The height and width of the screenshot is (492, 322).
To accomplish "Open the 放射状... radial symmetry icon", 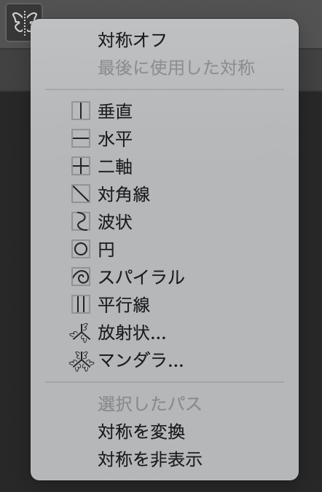I will (80, 333).
